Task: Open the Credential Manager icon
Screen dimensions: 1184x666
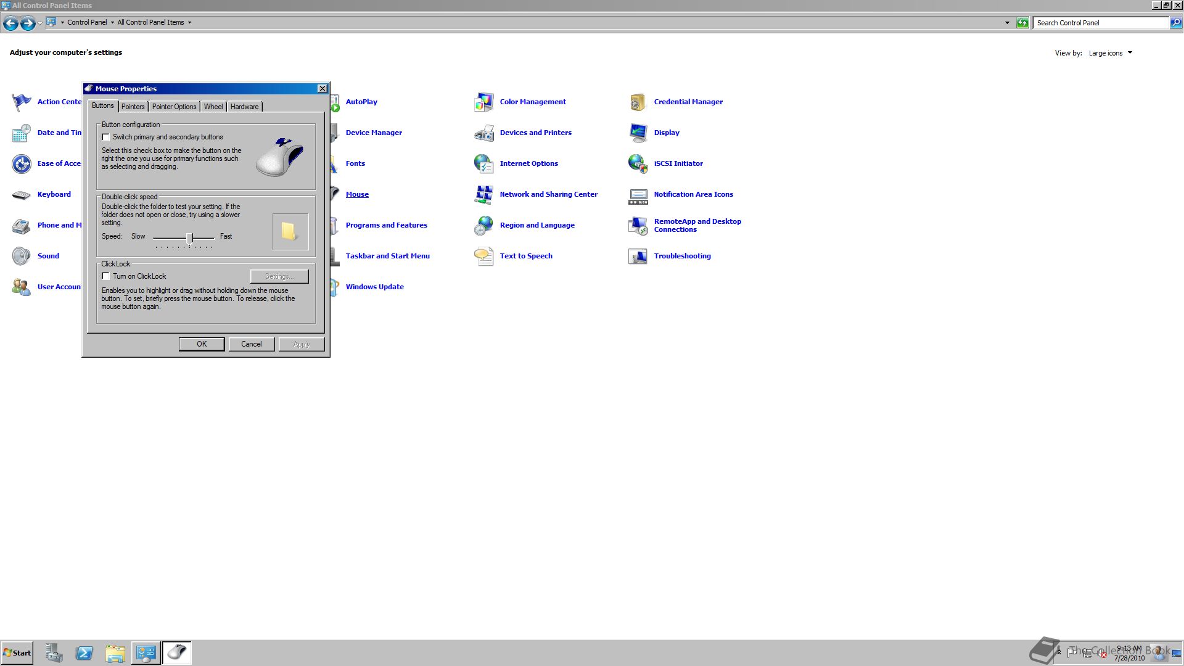Action: point(638,102)
